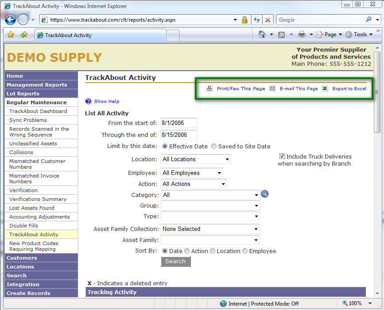Open the Type dropdown

coord(210,216)
